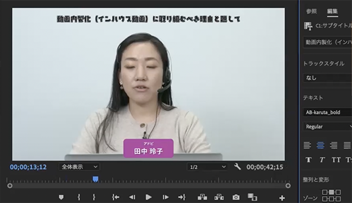
Task: Toggle small caps style
Action: 349,160
